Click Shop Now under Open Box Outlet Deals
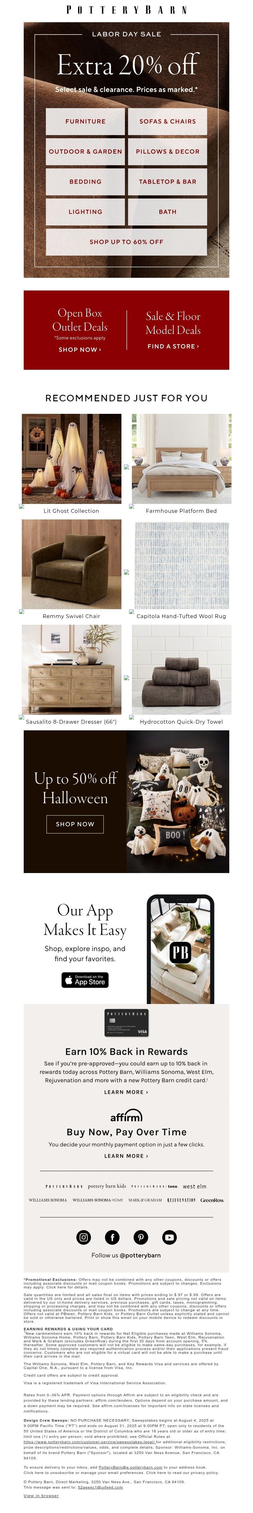Image resolution: width=253 pixels, height=1513 pixels. tap(80, 349)
